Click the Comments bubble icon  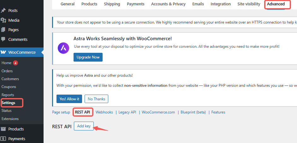(3, 39)
